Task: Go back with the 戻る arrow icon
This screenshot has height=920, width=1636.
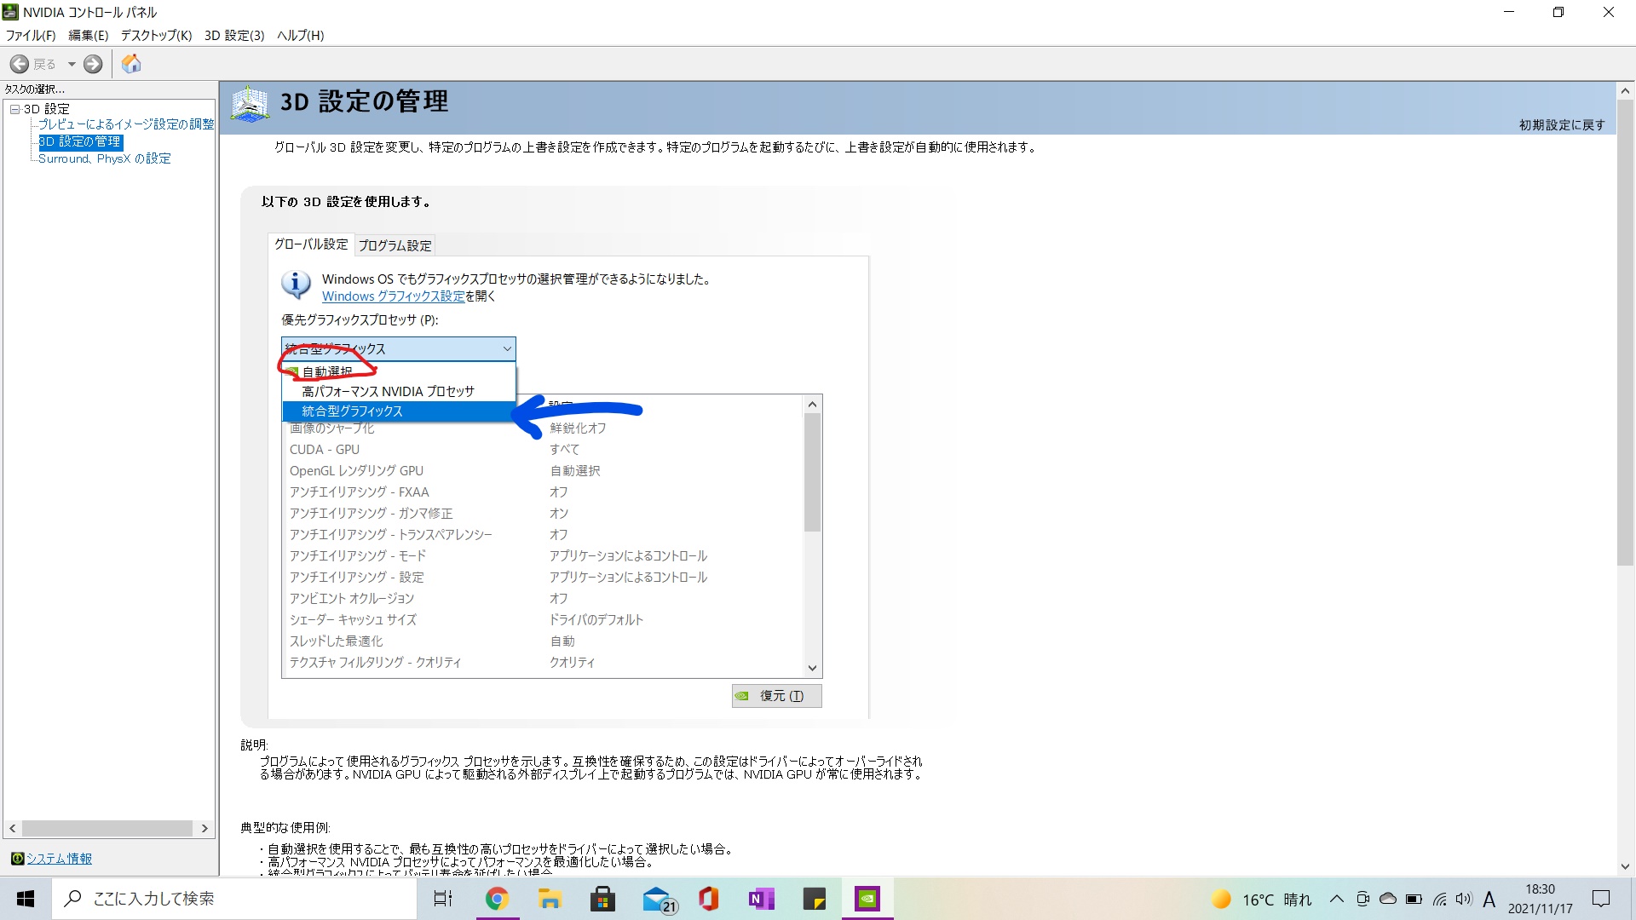Action: coord(19,64)
